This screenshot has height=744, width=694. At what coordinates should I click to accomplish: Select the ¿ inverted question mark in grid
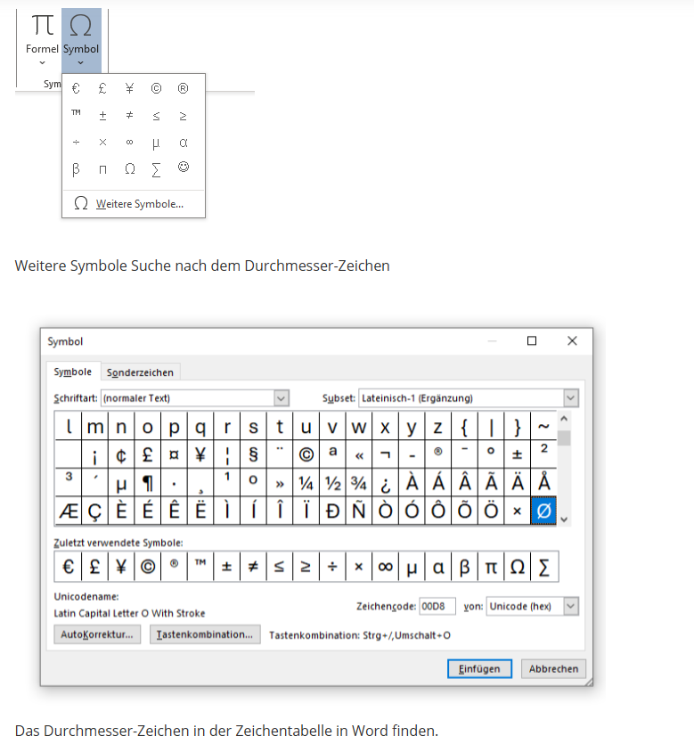(x=385, y=483)
